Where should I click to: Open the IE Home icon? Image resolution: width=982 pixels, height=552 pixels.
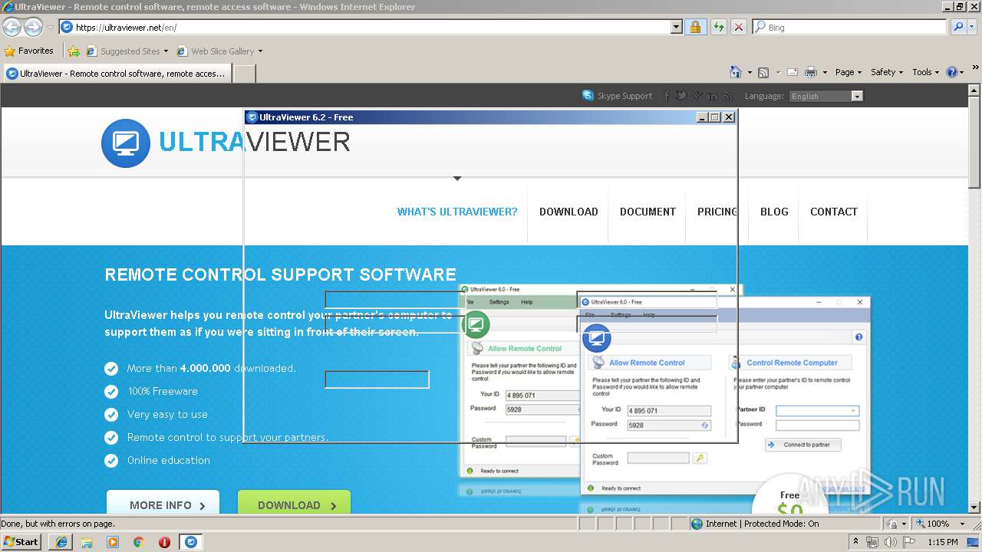(x=736, y=72)
